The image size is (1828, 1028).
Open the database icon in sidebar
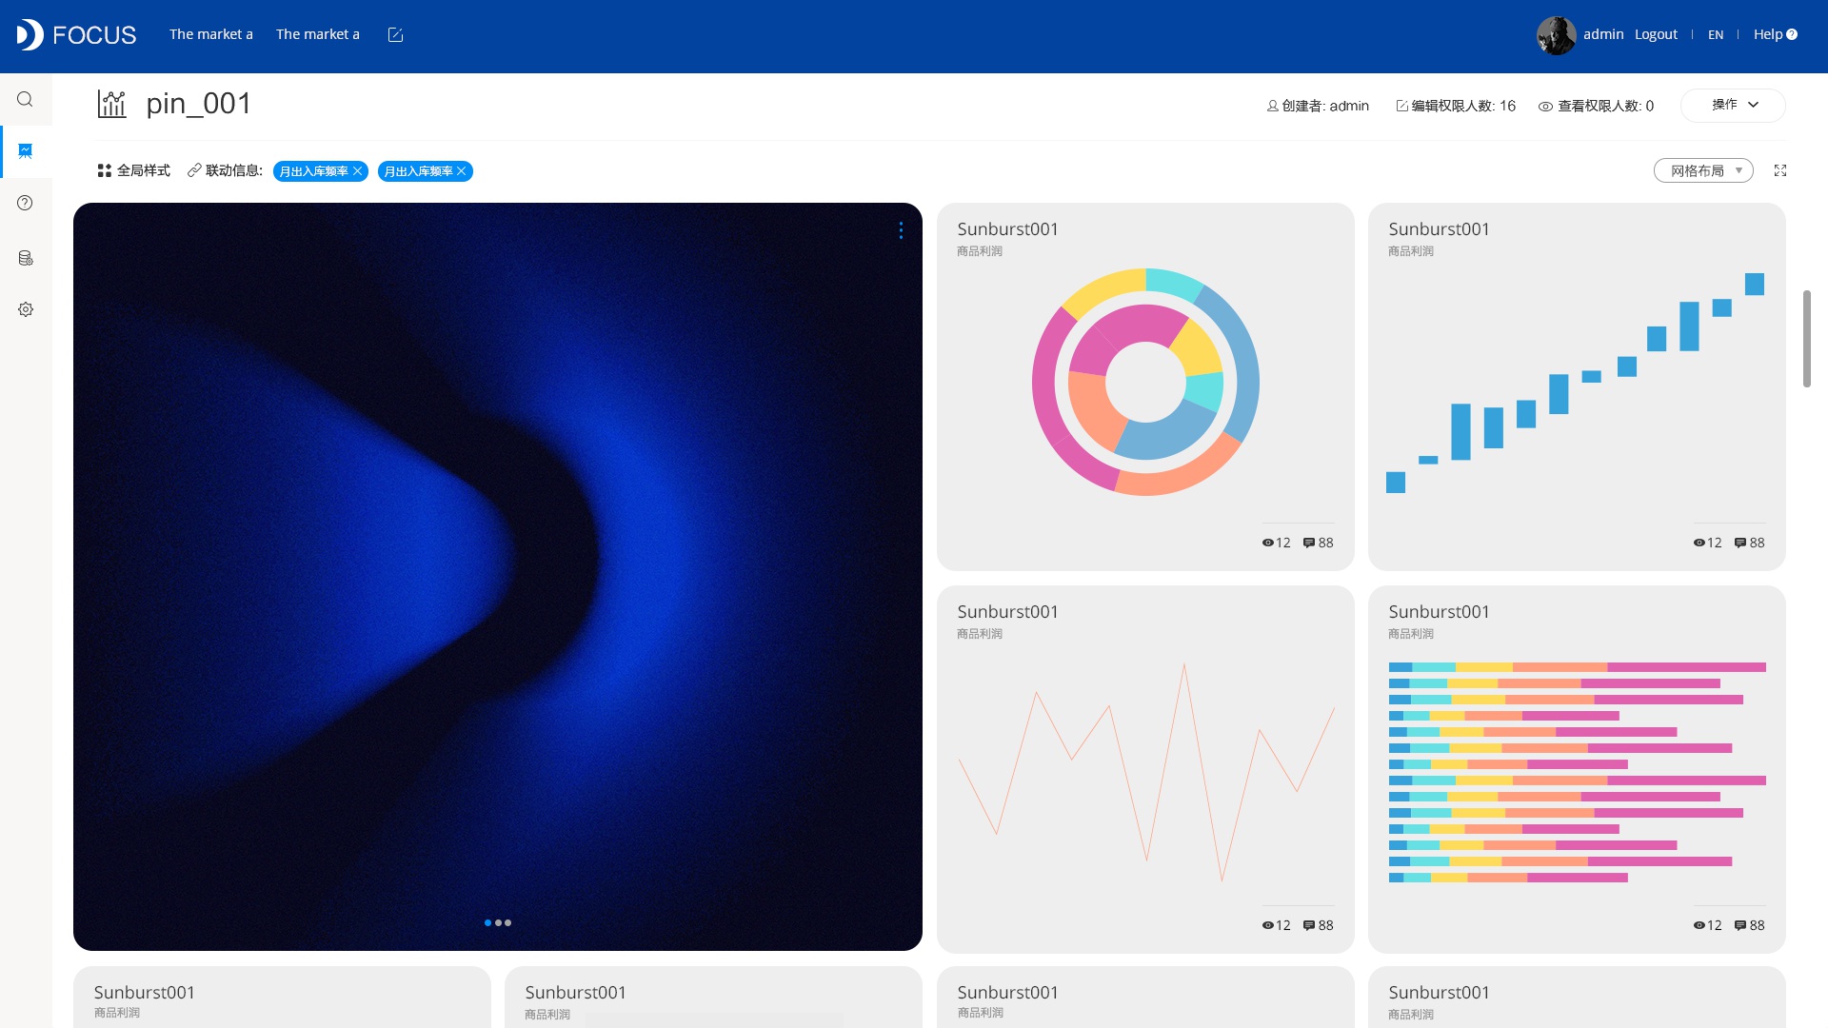26,258
